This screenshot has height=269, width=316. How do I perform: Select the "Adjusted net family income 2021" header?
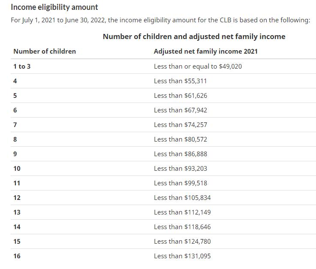[x=206, y=51]
